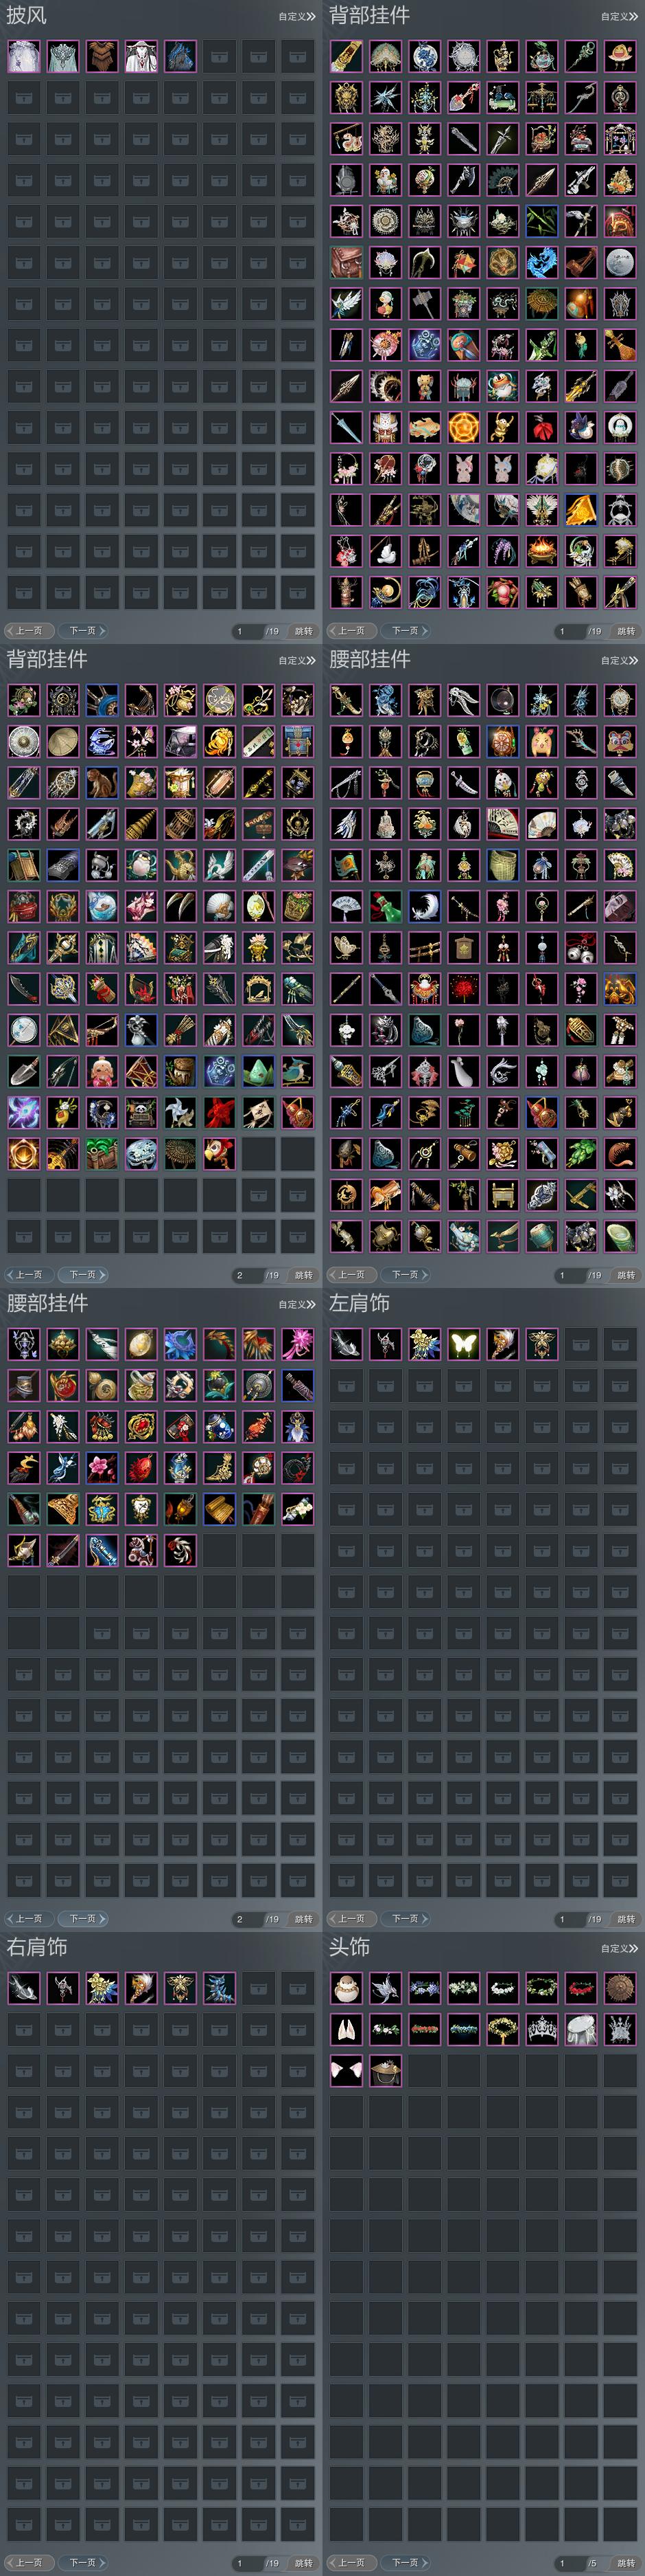645x2576 pixels.
Task: Pick the blue spiked right shoulder ornament
Action: click(x=219, y=1988)
